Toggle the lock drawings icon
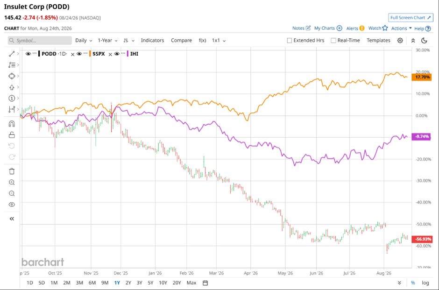The width and height of the screenshot is (439, 290). pyautogui.click(x=12, y=135)
